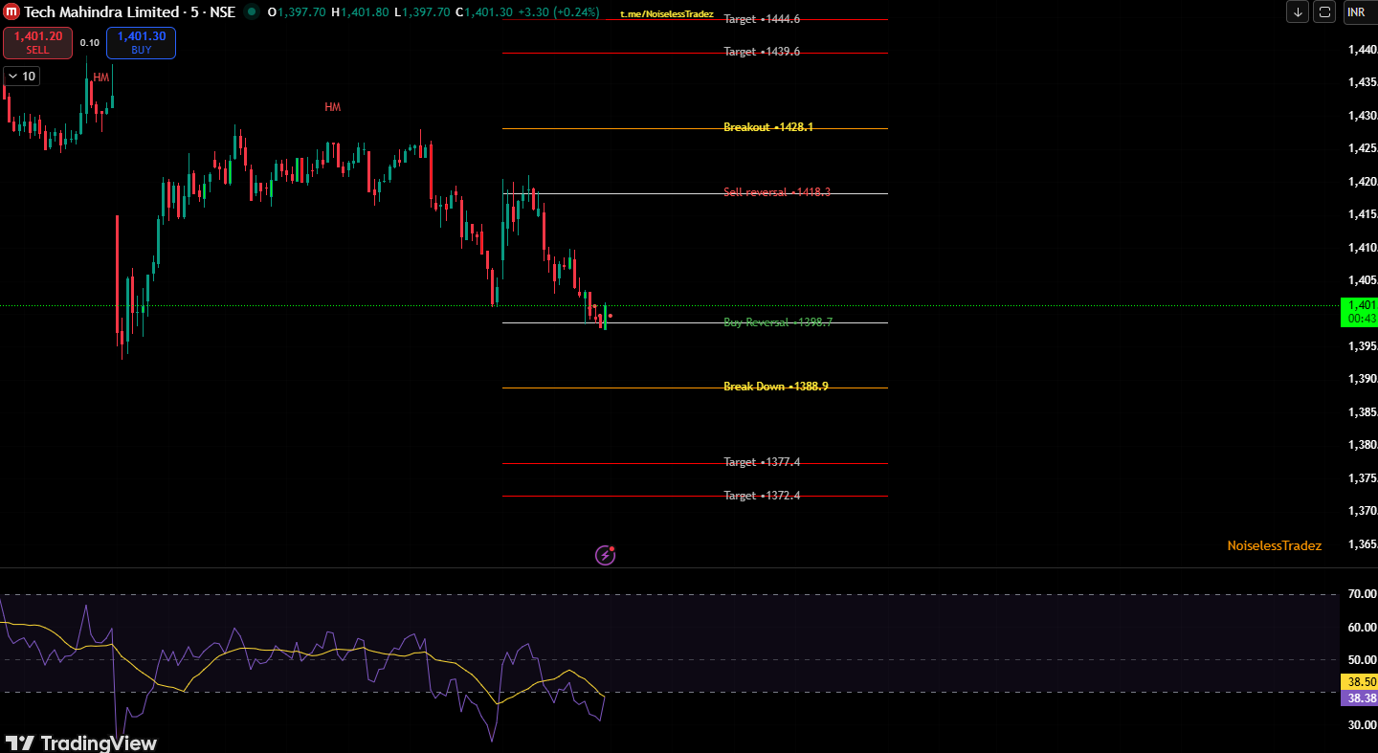Open the TradingView logo link
The width and height of the screenshot is (1378, 753).
tap(80, 742)
